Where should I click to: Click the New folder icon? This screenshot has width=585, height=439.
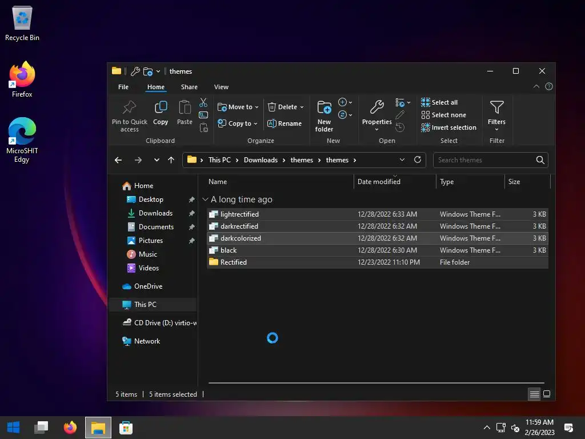click(324, 107)
